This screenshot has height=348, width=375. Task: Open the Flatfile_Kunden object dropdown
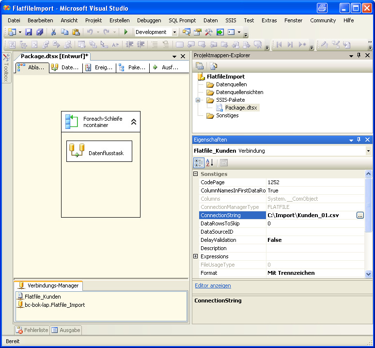tap(368, 151)
